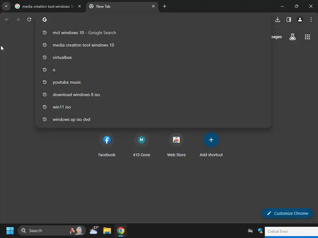Open File Explorer from taskbar

107,231
